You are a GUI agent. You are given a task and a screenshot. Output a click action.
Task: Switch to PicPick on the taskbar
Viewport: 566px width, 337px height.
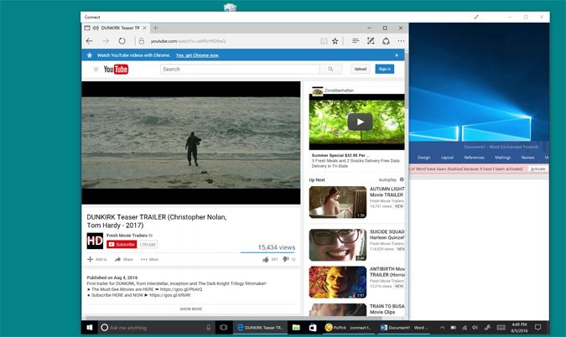click(x=349, y=328)
